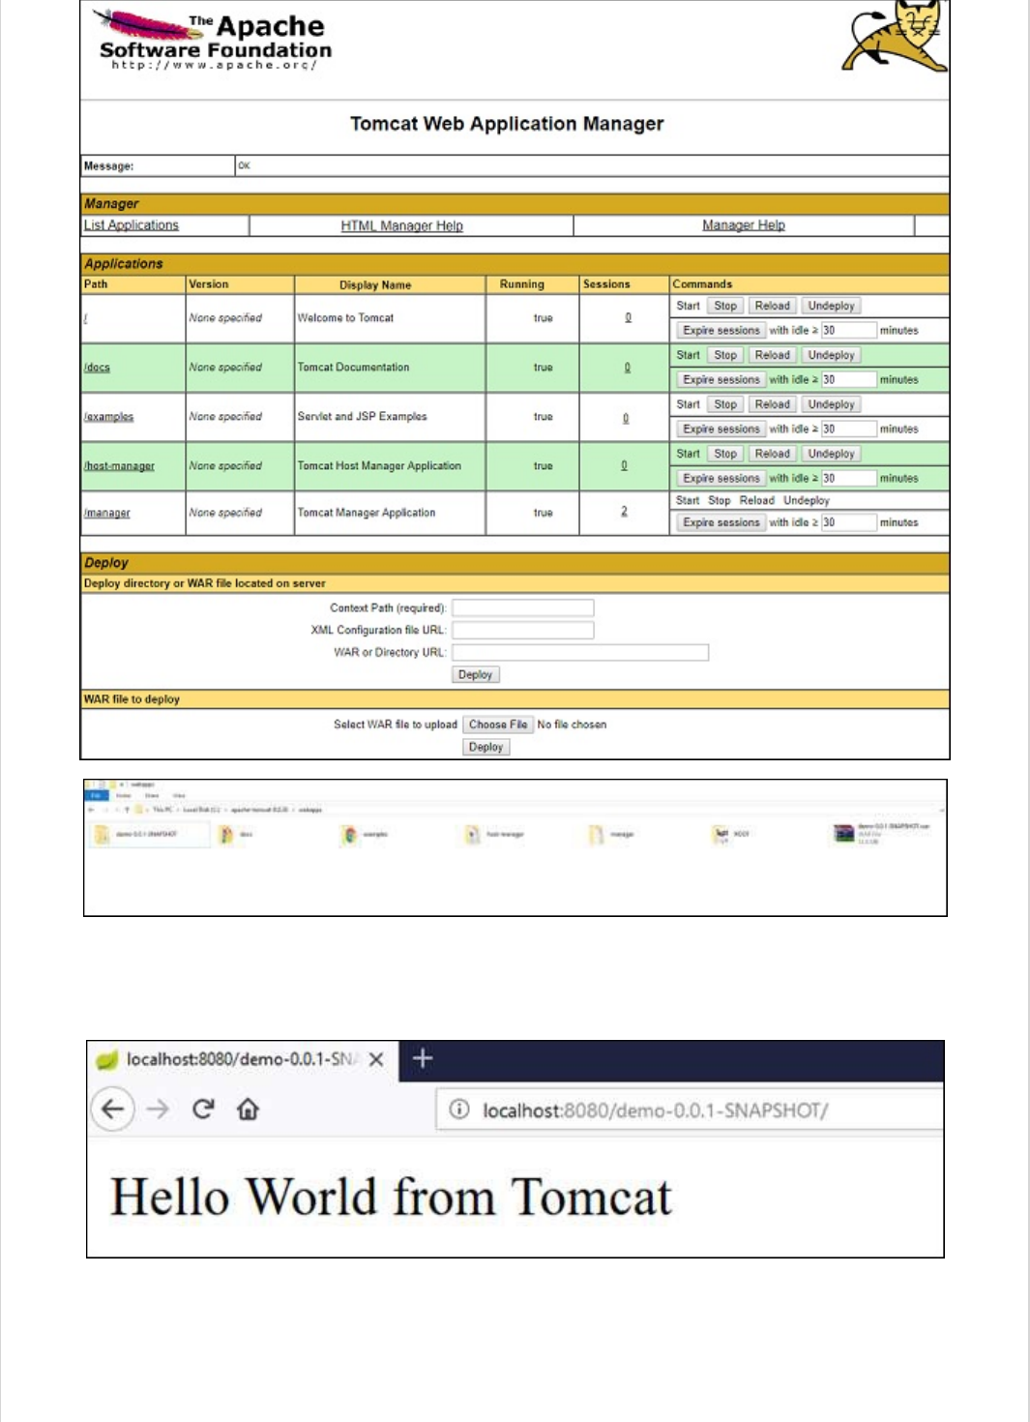Stop the Welcome to Tomcat application
The image size is (1030, 1422).
(x=725, y=306)
